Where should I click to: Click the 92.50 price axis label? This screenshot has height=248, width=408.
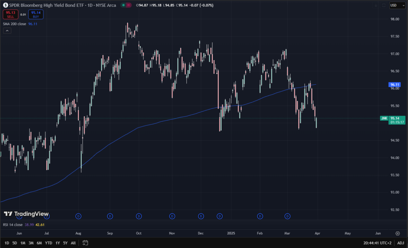coord(395,210)
